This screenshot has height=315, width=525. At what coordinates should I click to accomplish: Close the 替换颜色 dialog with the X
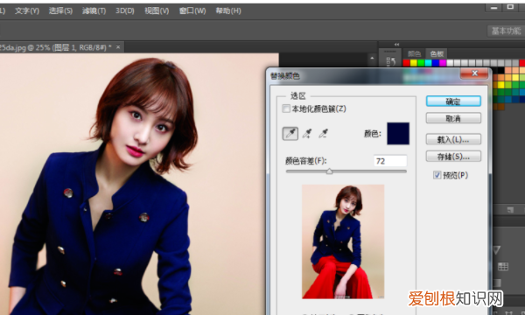pos(474,73)
